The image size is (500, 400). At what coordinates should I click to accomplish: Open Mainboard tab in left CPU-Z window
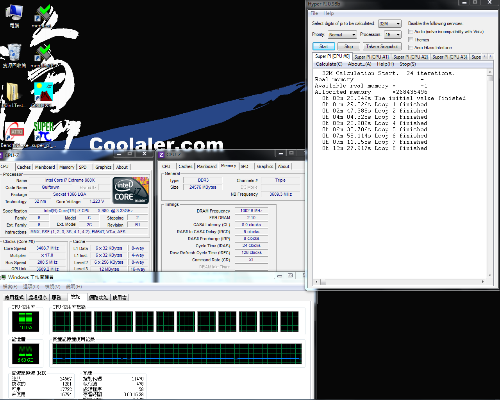(x=45, y=167)
